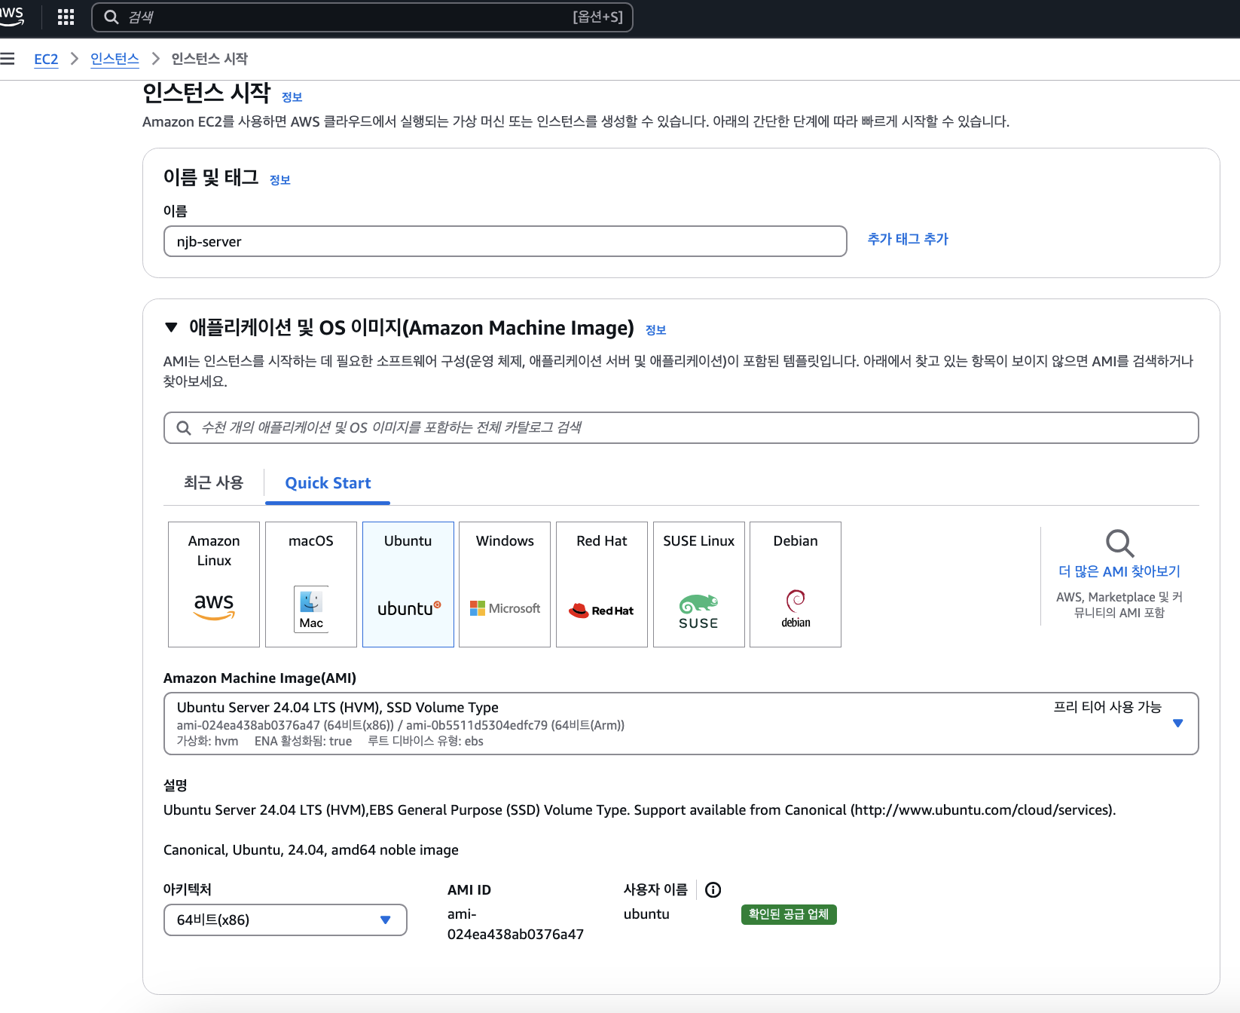Click the 인스턴스 시작 breadcrumb text
This screenshot has height=1013, width=1240.
209,59
